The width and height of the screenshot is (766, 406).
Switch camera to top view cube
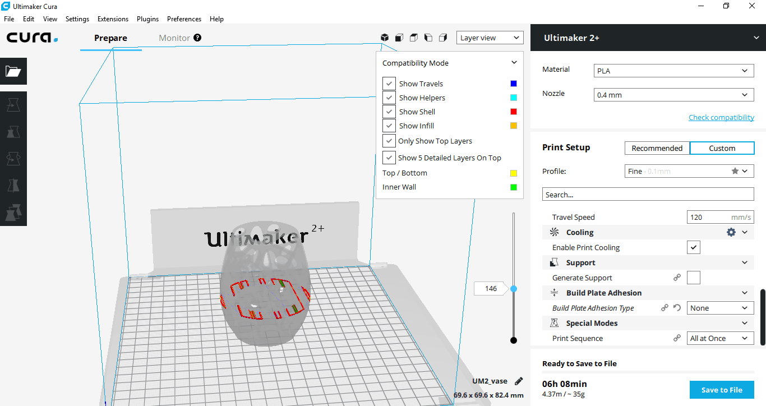414,38
